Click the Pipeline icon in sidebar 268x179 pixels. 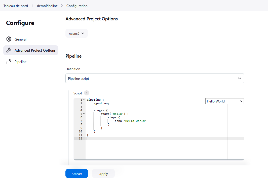[x=9, y=61]
